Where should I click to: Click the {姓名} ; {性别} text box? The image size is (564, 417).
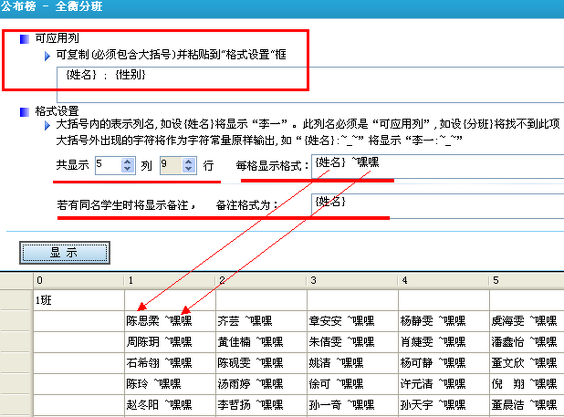tap(310, 84)
